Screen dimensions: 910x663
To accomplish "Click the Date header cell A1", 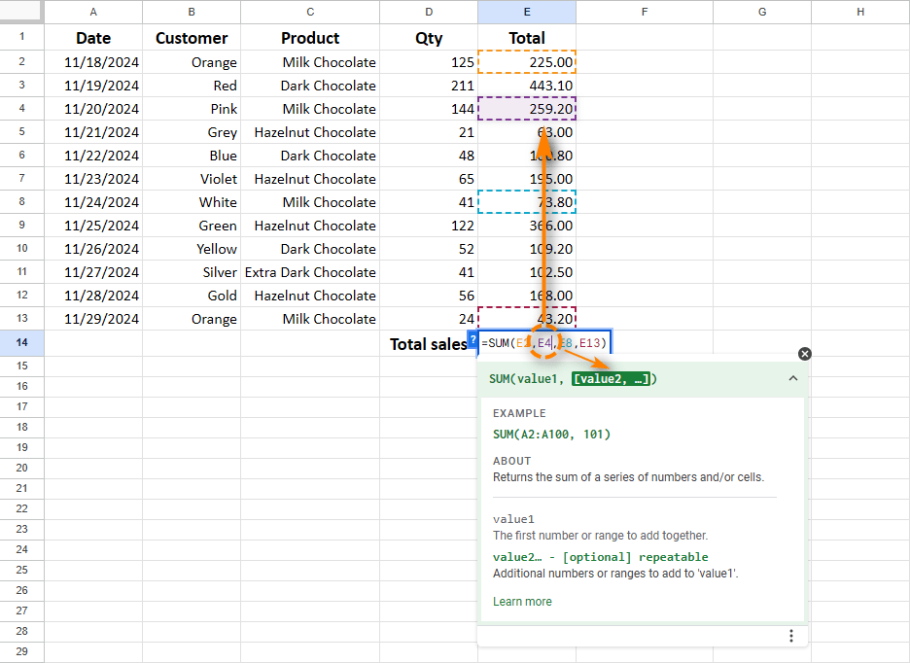I will pyautogui.click(x=93, y=38).
